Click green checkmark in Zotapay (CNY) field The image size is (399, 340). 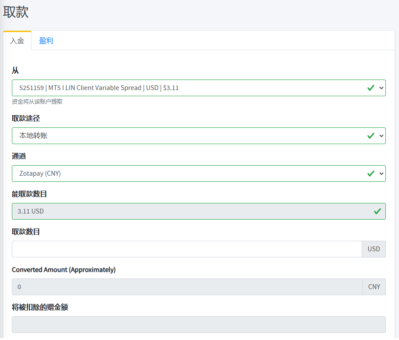pos(371,174)
